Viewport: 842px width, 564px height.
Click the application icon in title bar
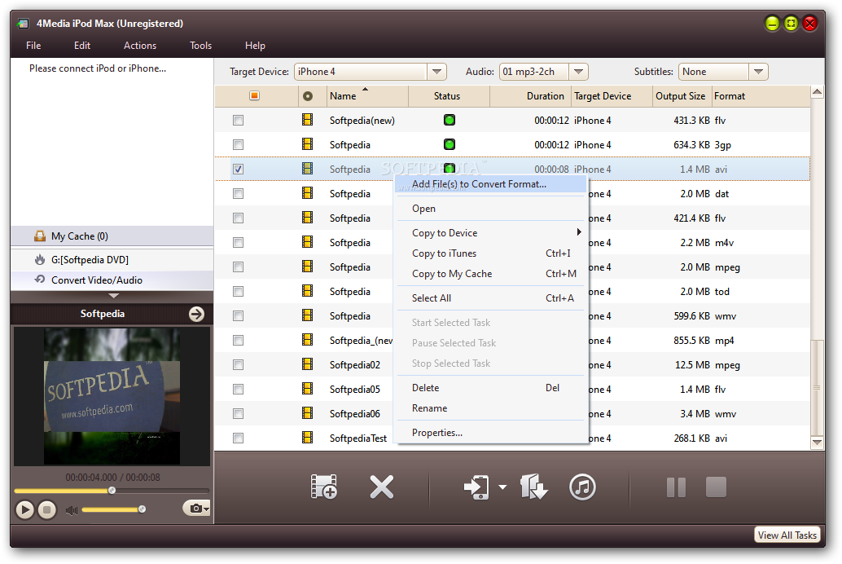(23, 24)
